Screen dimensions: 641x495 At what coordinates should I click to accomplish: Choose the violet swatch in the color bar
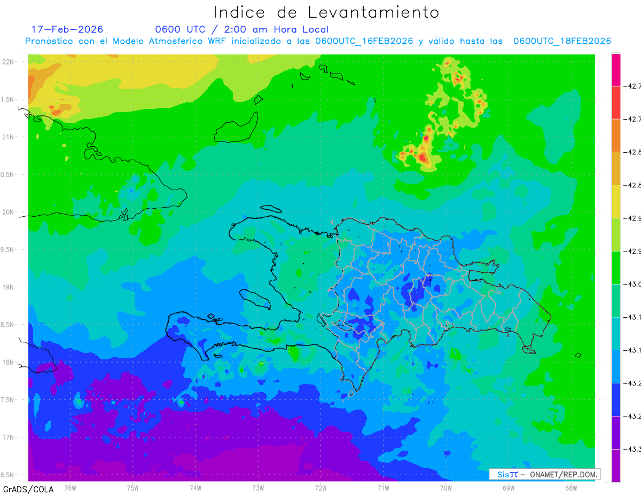point(616,433)
